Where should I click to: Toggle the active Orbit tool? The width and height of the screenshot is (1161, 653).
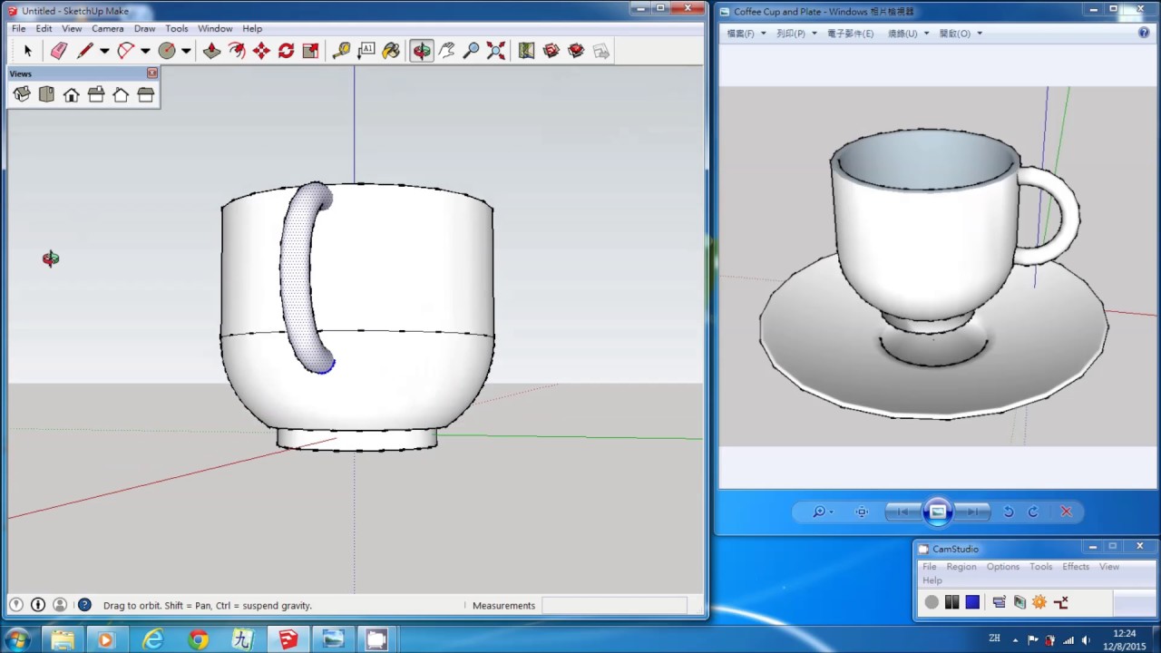[422, 51]
